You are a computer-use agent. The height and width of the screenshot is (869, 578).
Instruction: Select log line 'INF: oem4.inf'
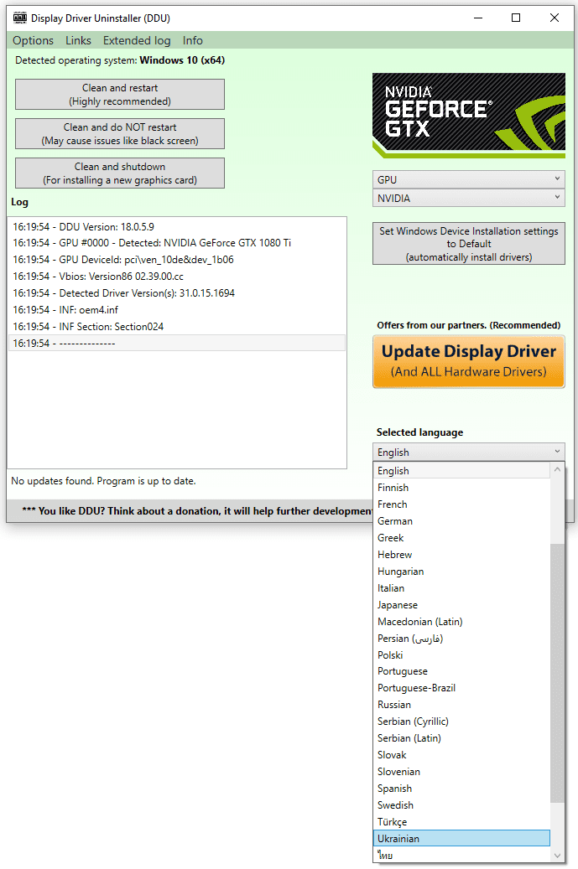(177, 310)
